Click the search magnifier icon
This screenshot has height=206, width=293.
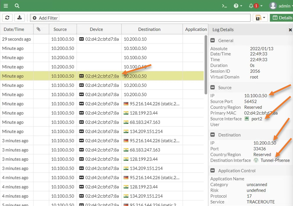coord(17,6)
